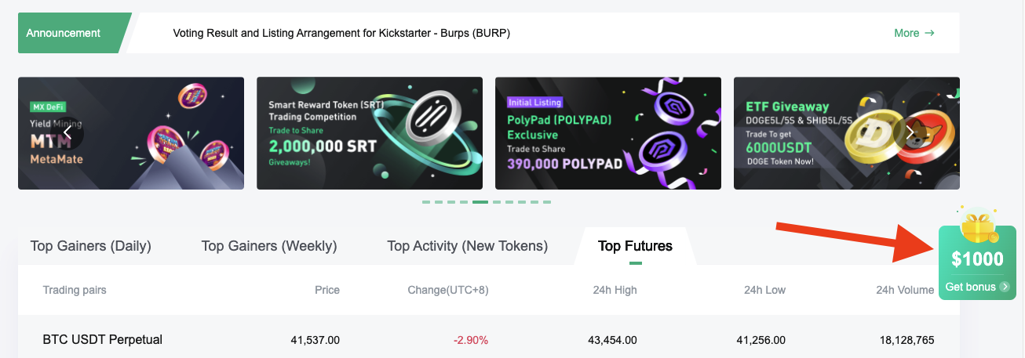Click the 24h Volume column header
Image resolution: width=1025 pixels, height=358 pixels.
(x=904, y=290)
